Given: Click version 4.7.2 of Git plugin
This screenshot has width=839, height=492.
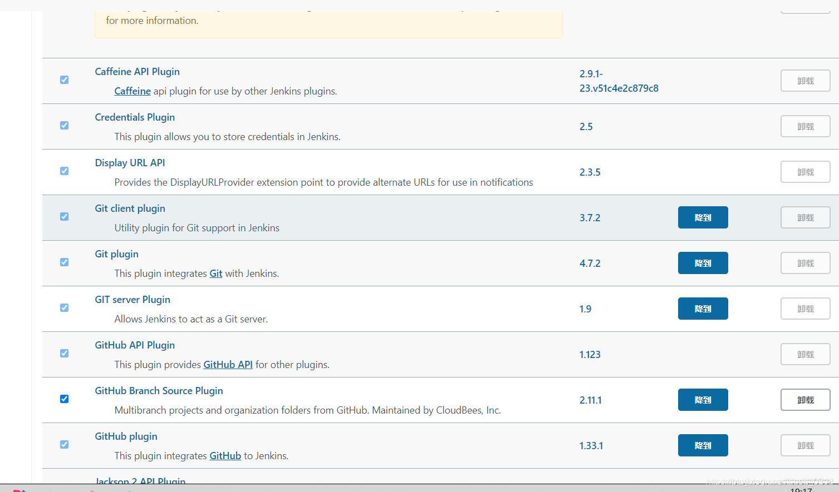Looking at the screenshot, I should click(x=590, y=264).
